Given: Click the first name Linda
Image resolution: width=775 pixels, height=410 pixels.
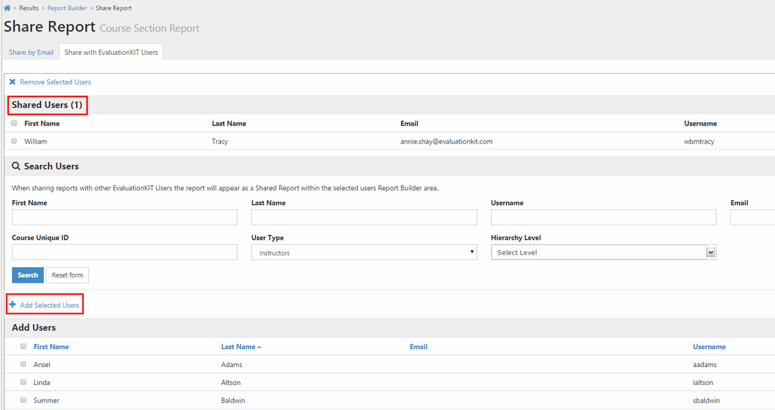Looking at the screenshot, I should (x=42, y=383).
